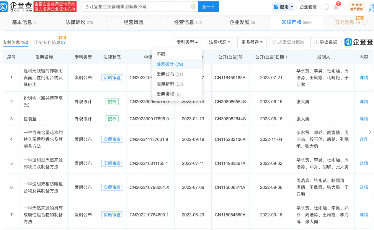The height and width of the screenshot is (230, 374).
Task: Sort by 公开(公告)日期 column arrows
Action: 286,57
